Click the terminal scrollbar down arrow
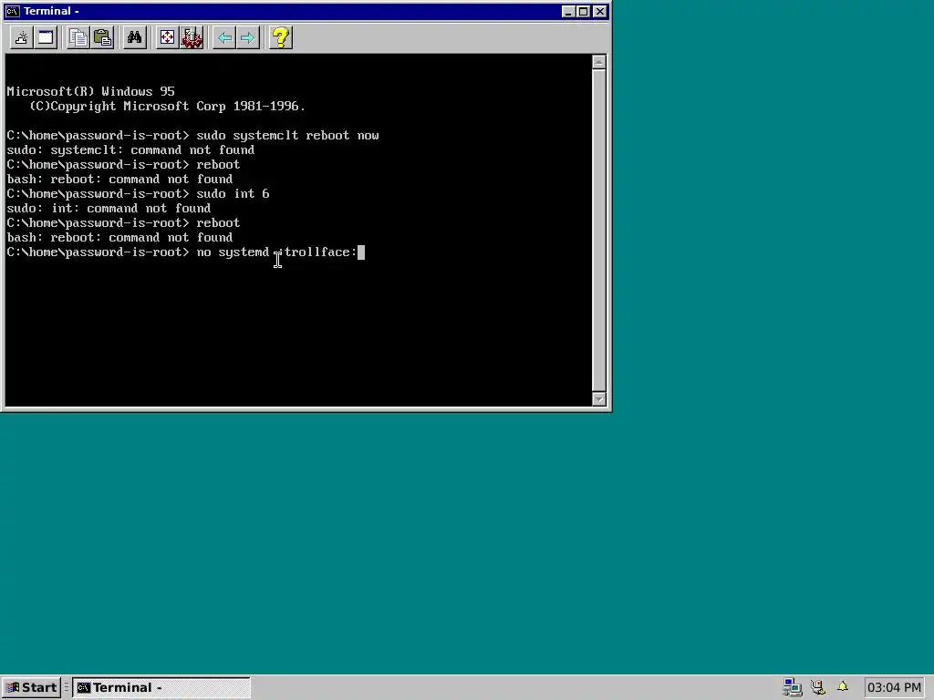 point(599,399)
